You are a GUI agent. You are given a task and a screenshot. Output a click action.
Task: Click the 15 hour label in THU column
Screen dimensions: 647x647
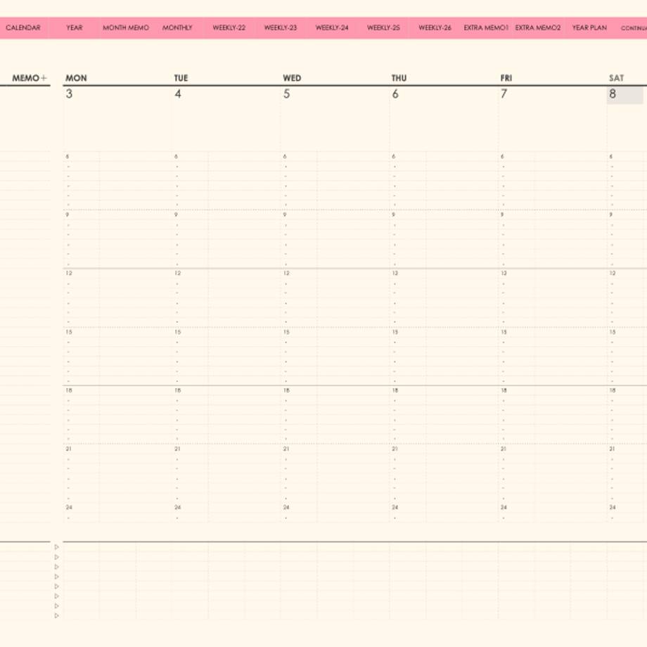[395, 332]
